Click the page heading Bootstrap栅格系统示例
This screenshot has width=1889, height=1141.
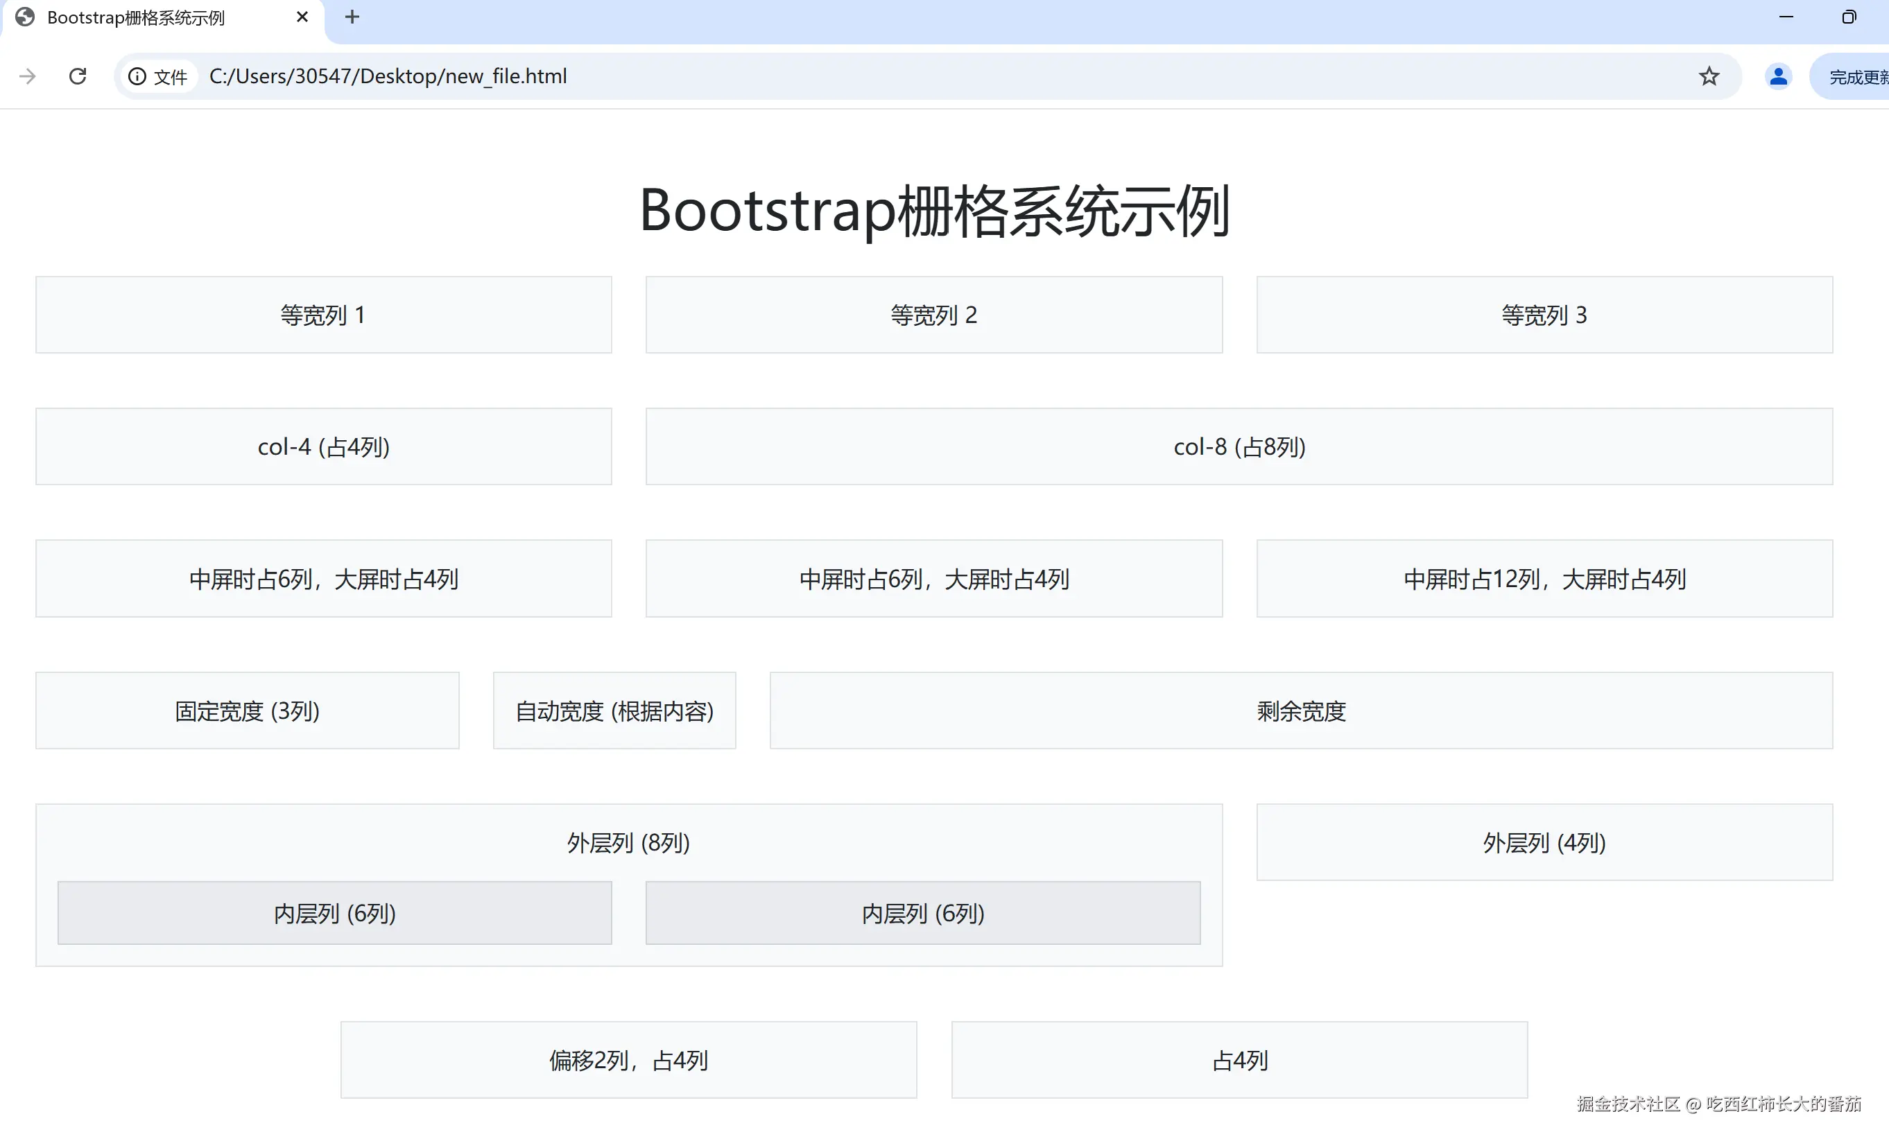[x=935, y=210]
